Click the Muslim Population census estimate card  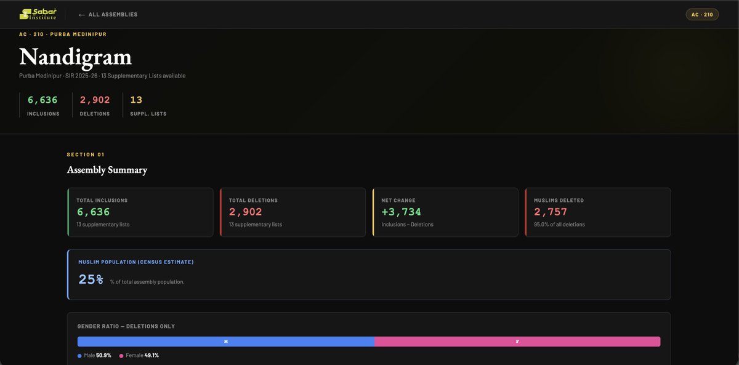tap(369, 275)
